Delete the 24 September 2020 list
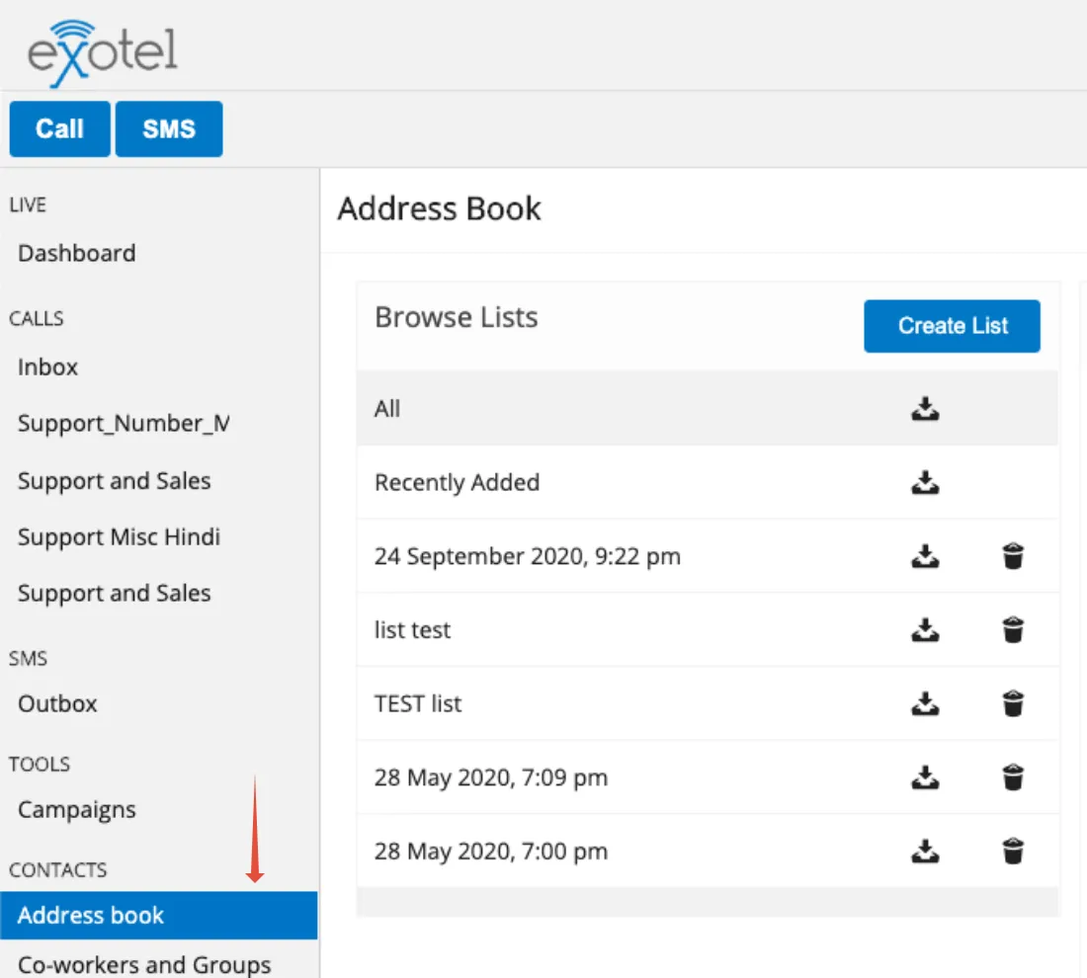Viewport: 1087px width, 978px height. point(1013,556)
